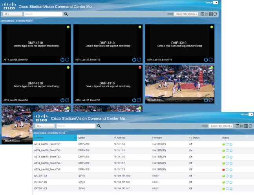Open Venue dropdown in list view window
This screenshot has width=254, height=195.
251,114
